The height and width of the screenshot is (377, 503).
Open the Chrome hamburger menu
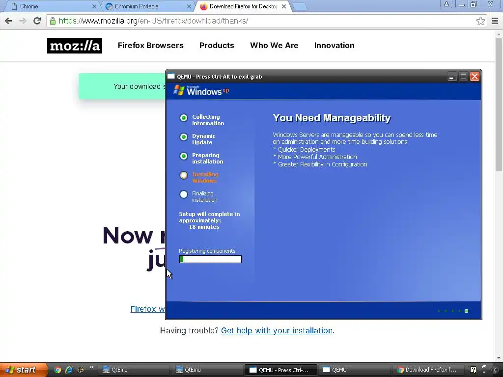[495, 21]
